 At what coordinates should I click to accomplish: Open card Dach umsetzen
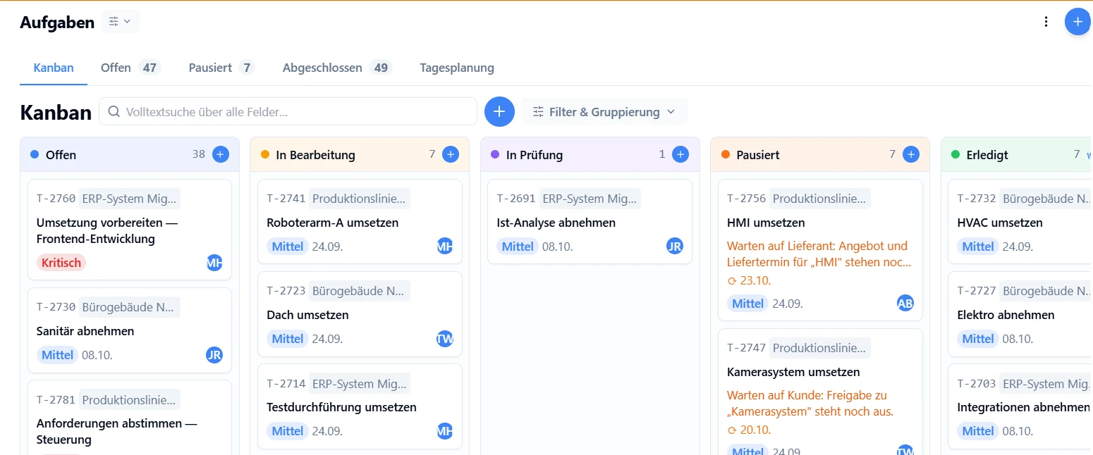360,314
